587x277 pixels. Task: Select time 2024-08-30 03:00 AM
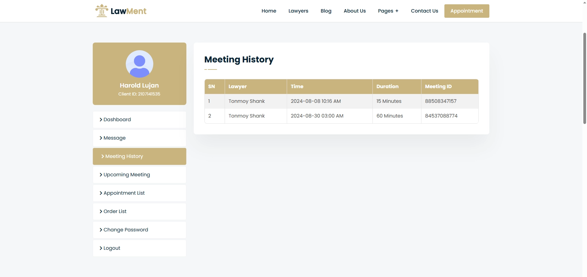point(317,116)
